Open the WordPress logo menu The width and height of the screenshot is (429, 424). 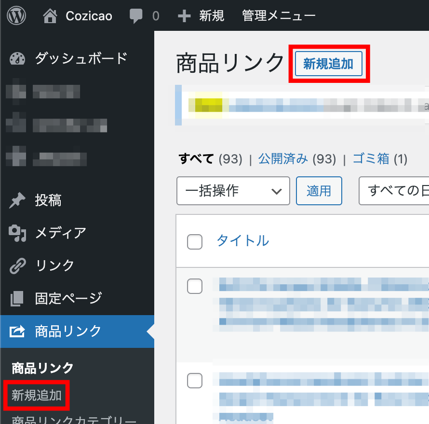pos(16,15)
